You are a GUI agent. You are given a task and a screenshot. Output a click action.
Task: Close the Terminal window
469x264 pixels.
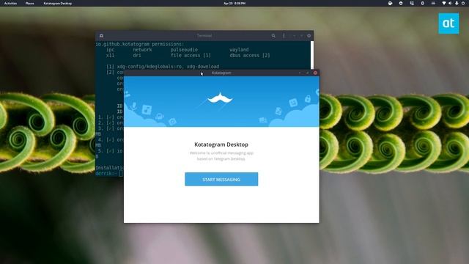pos(309,36)
